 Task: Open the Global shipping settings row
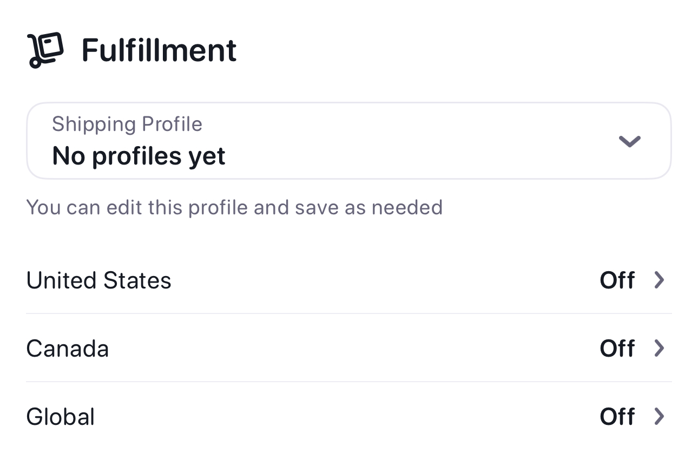pos(348,417)
